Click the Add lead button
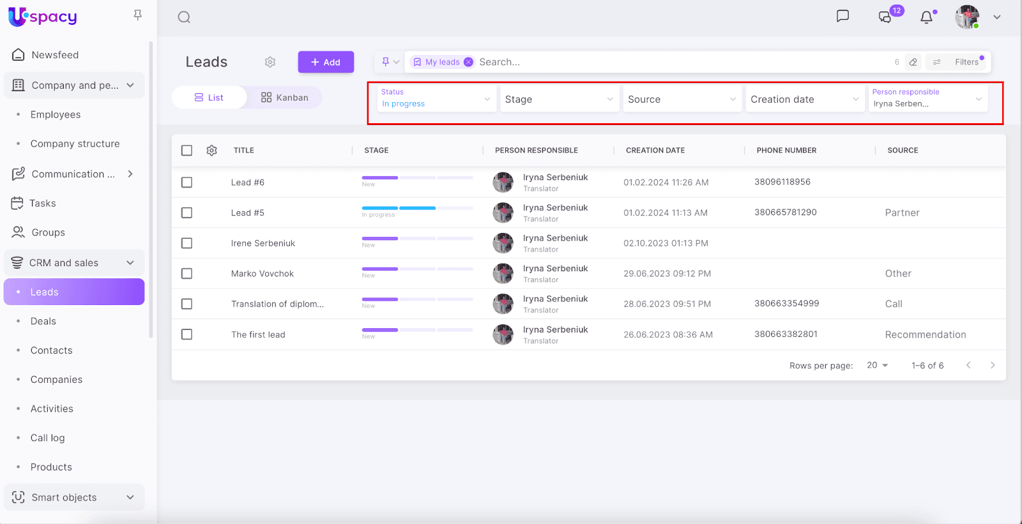Screen dimensions: 1022x524 (326, 62)
